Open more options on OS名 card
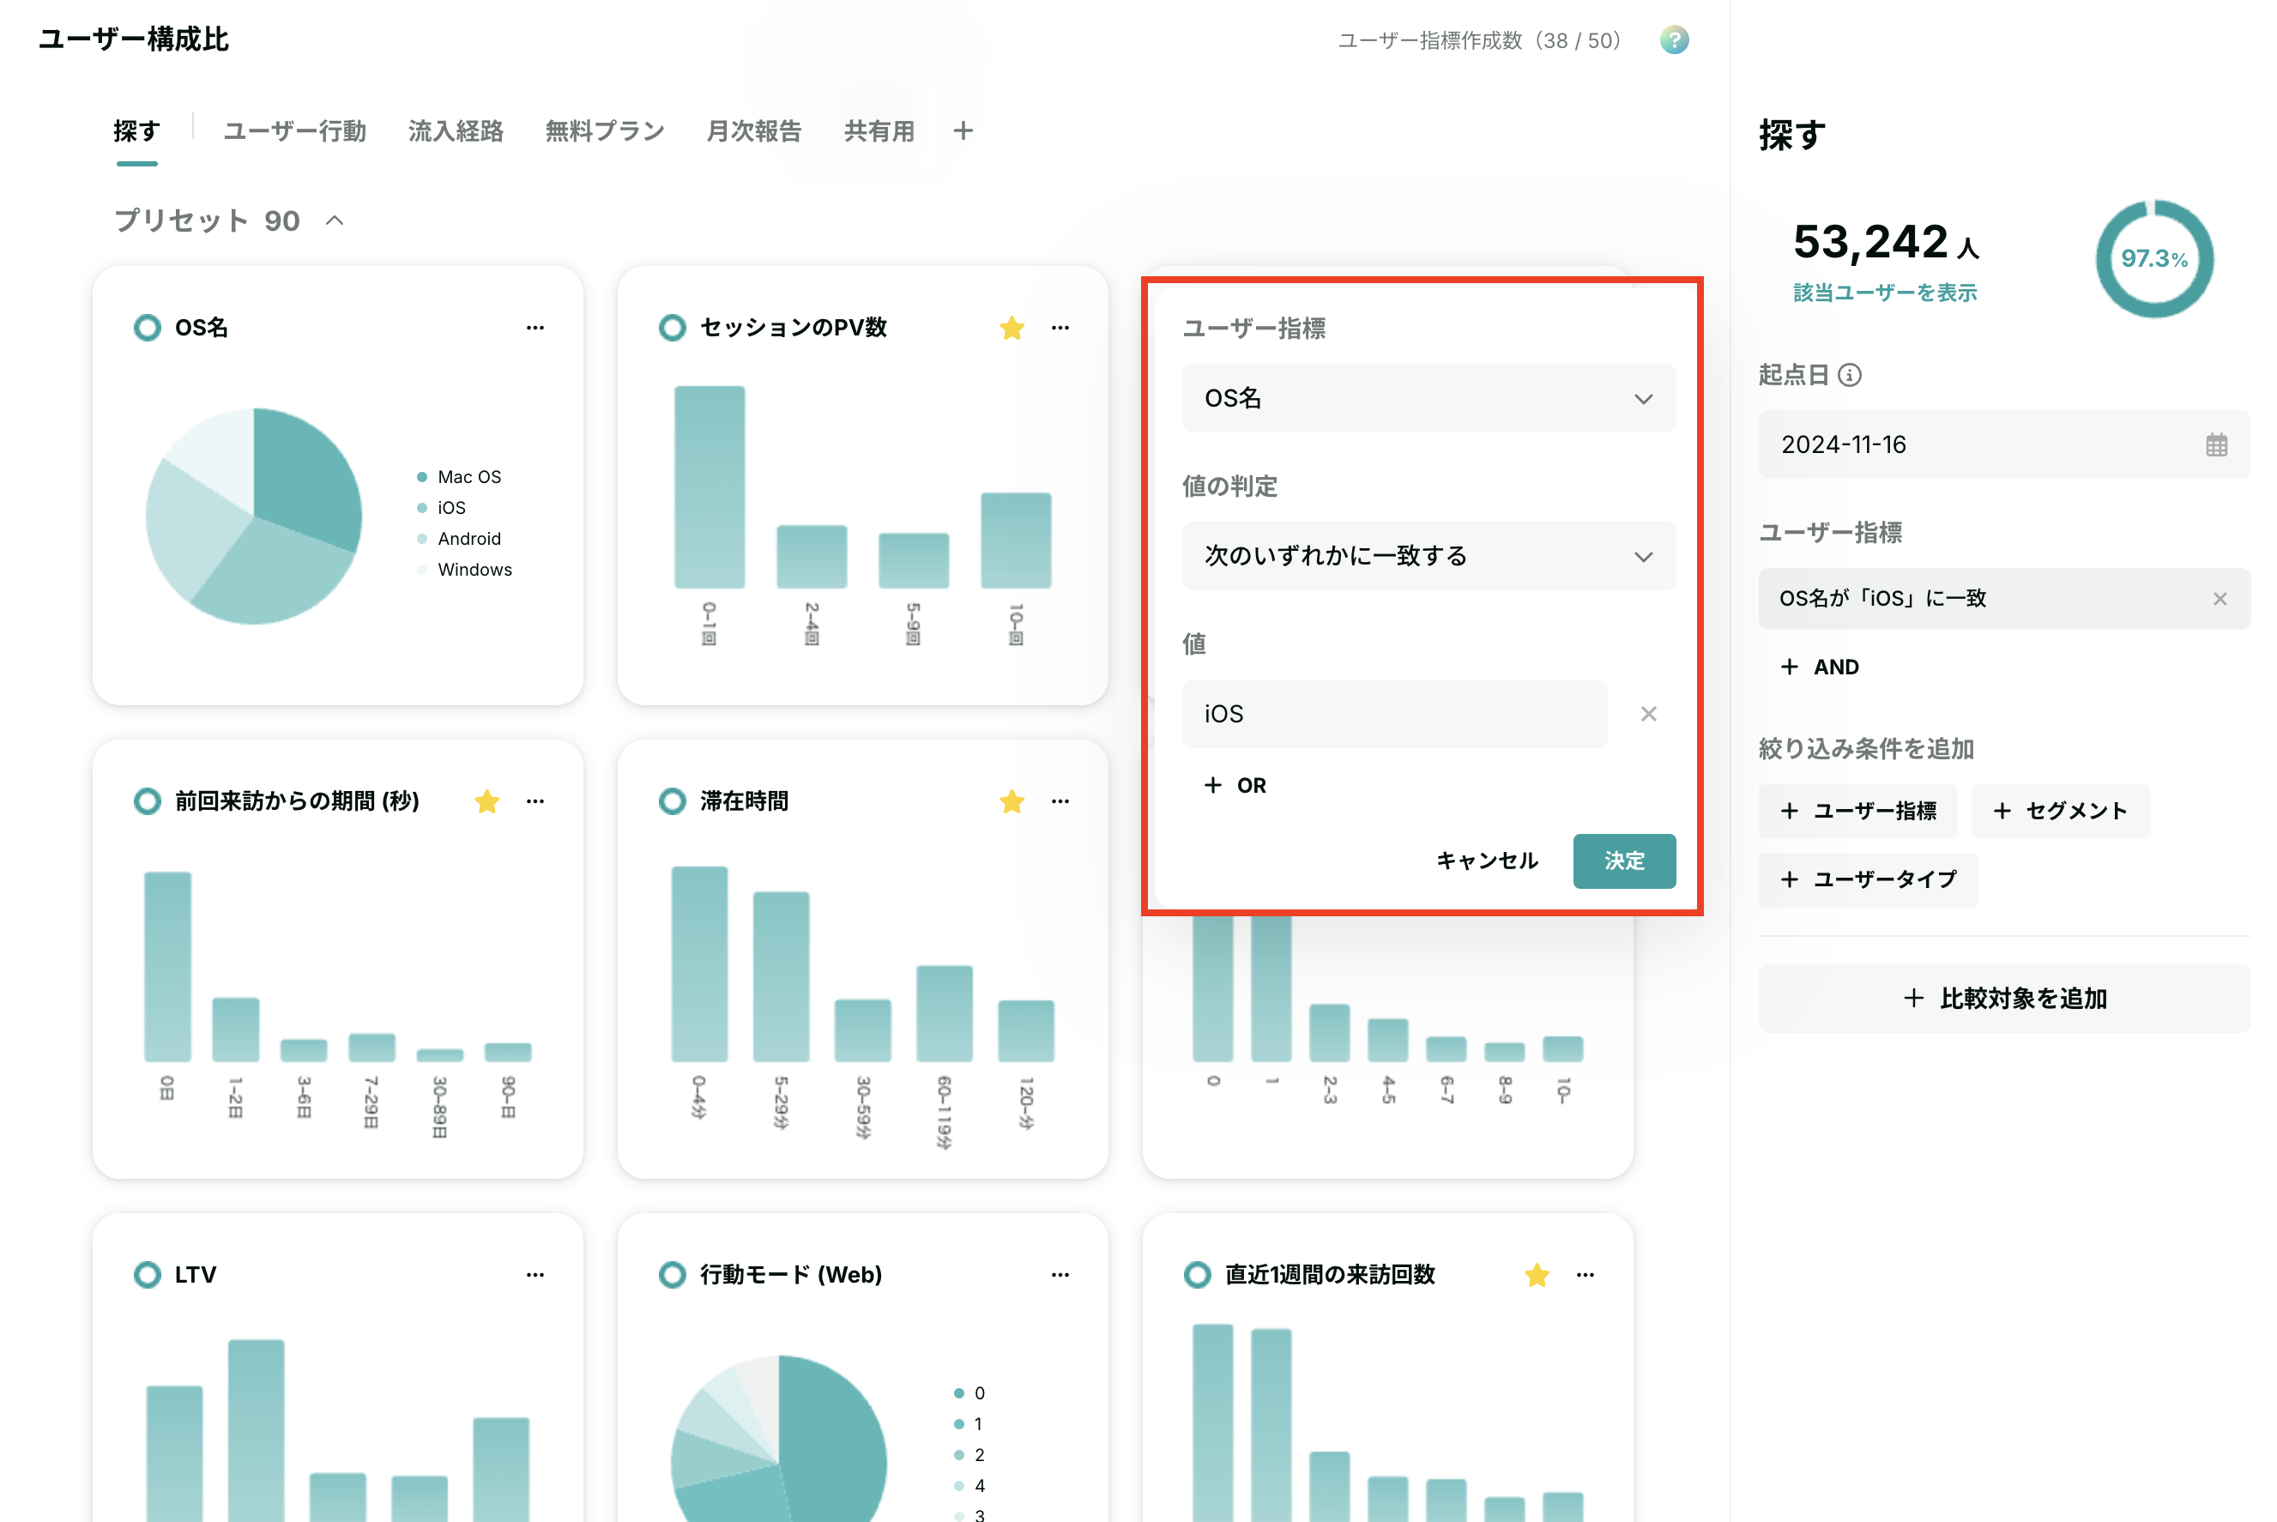 coord(535,328)
